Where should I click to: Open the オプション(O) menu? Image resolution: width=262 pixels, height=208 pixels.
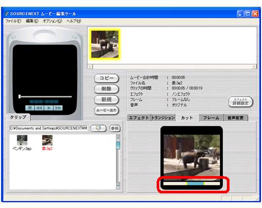click(52, 21)
